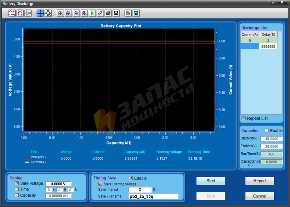Viewport: 290px width, 207px height.
Task: Click the red Voltage(V) legend swatch
Action: tap(27, 157)
